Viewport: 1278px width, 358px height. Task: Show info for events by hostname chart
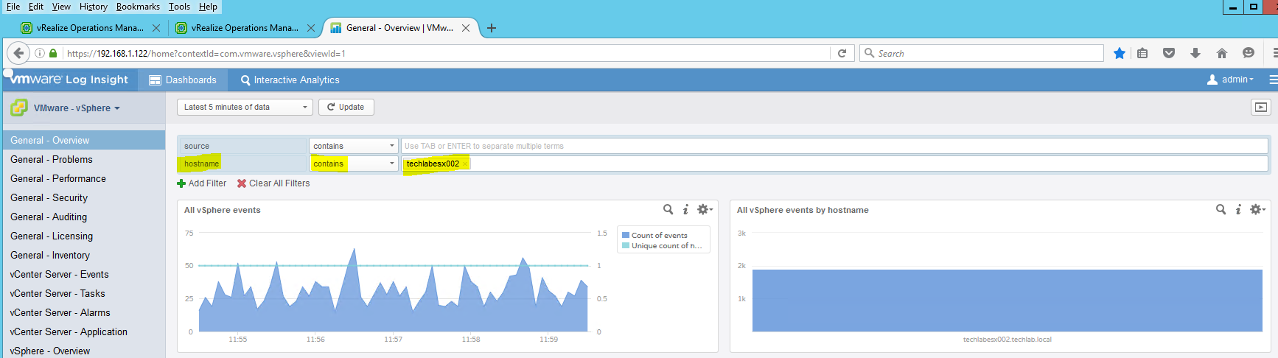coord(1238,210)
